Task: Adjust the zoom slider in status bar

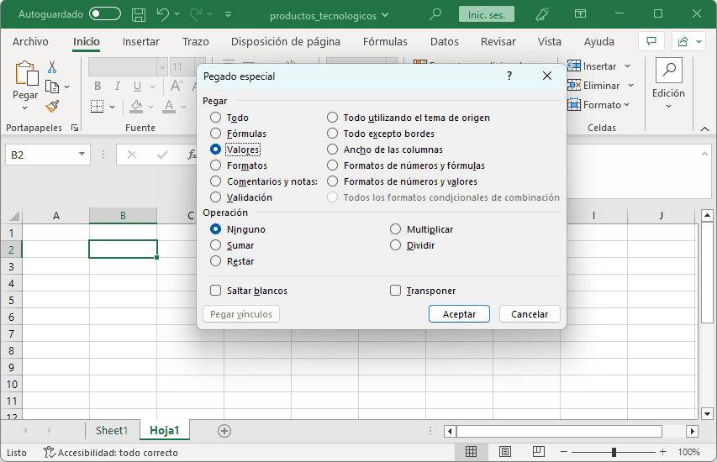Action: click(614, 453)
